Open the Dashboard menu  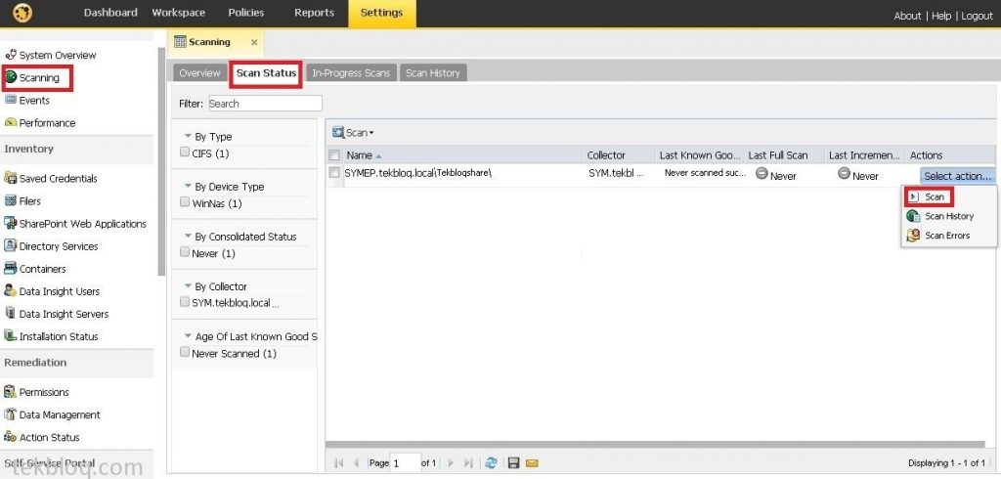(110, 13)
